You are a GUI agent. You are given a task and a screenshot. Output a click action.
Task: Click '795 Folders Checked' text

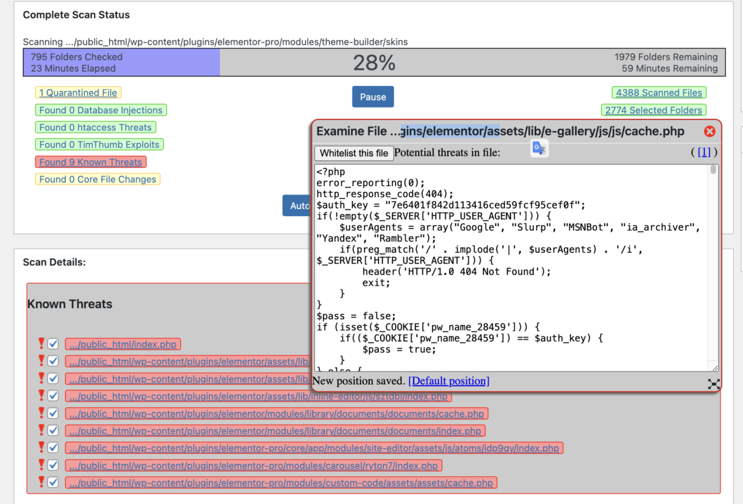point(76,57)
